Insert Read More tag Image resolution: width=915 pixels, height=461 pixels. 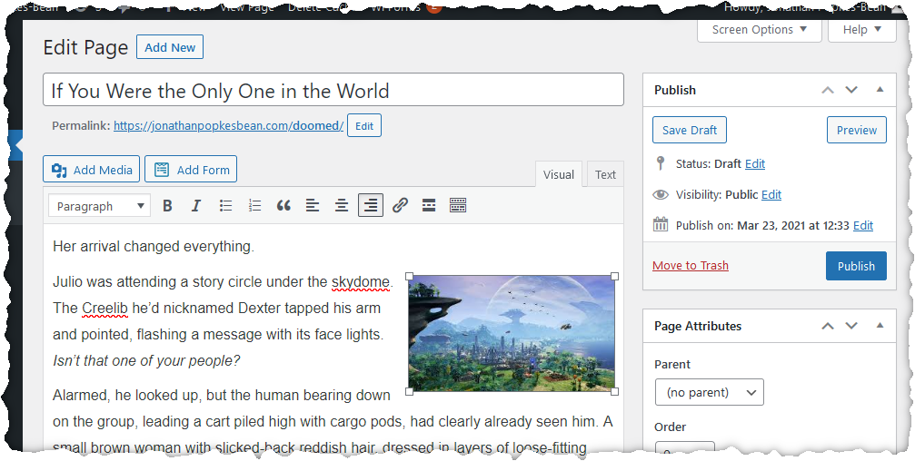429,206
